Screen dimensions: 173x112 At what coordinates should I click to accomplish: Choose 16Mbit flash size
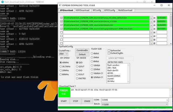click(95, 65)
